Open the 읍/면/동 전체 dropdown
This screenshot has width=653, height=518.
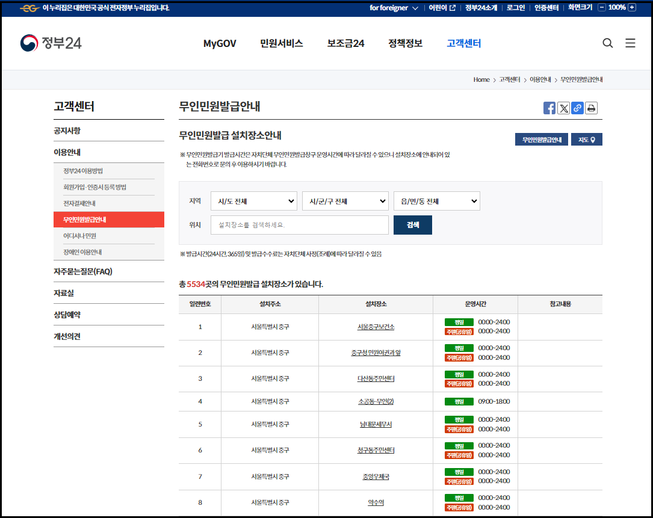436,201
